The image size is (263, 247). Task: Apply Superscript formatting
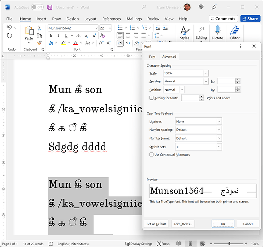click(x=94, y=35)
